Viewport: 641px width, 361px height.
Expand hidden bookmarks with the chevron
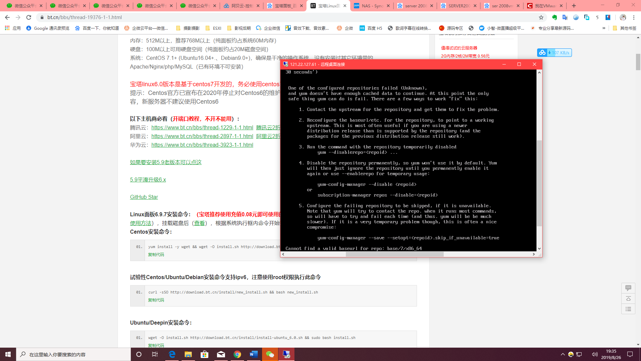tap(604, 28)
